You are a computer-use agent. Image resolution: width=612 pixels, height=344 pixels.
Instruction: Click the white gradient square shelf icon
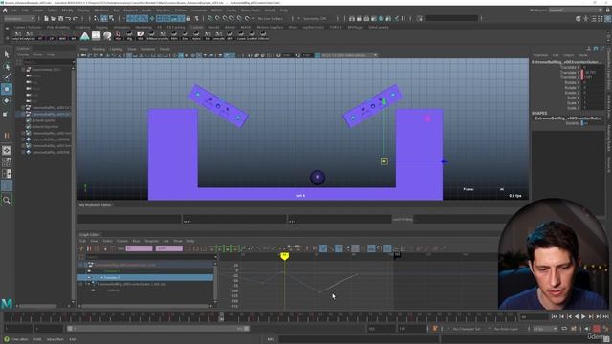pos(96,36)
